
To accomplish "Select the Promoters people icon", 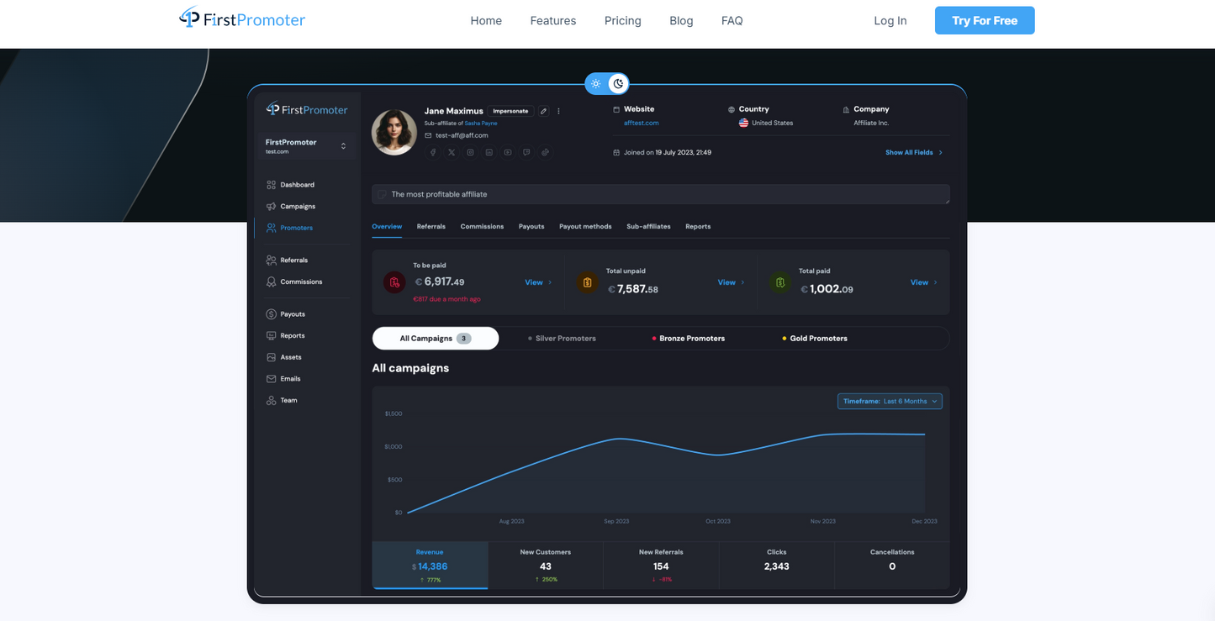I will (271, 228).
